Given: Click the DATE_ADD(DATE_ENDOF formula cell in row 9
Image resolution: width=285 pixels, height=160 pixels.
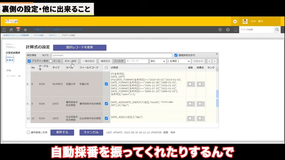Looking at the screenshot, I should [x=148, y=104].
